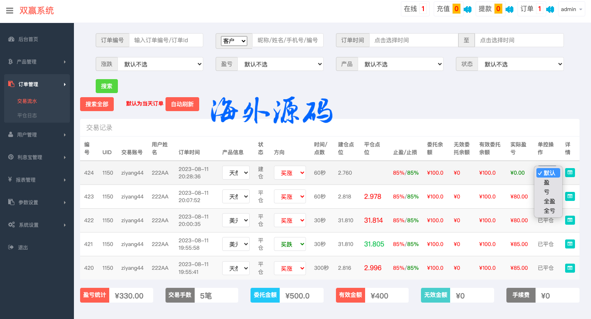The image size is (591, 319).
Task: Open 平仓日志 submenu item
Action: coord(27,115)
